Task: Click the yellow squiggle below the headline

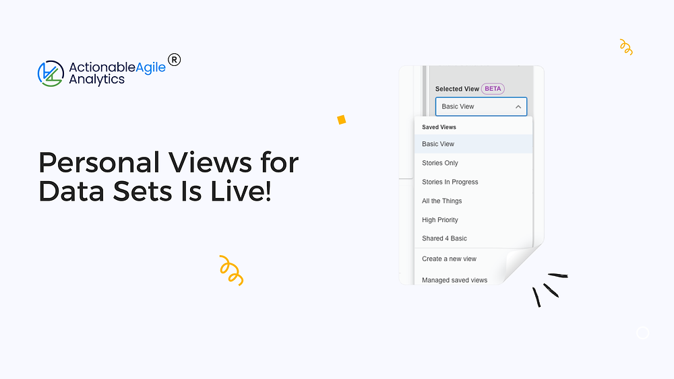Action: pos(231,270)
